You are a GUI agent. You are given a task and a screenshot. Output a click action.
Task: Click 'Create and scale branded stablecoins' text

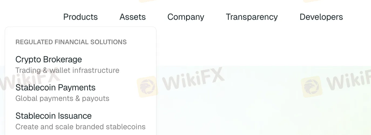click(x=80, y=127)
